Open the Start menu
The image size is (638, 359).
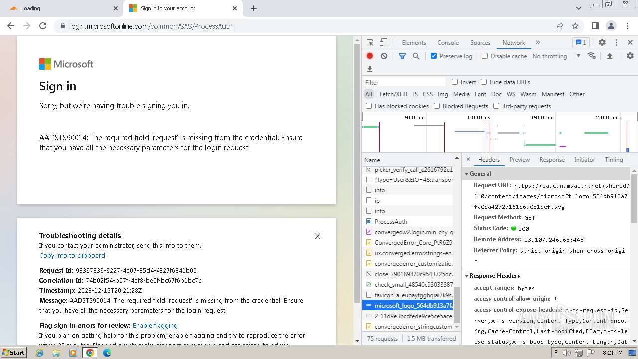click(13, 353)
